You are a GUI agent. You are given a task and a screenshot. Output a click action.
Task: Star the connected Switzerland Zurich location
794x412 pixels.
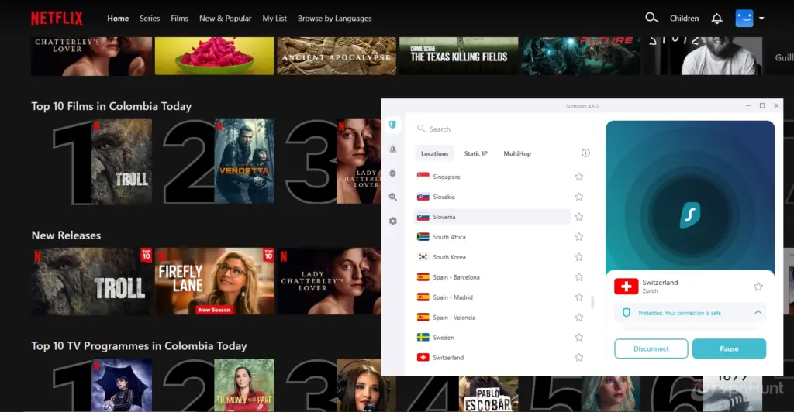pyautogui.click(x=758, y=287)
